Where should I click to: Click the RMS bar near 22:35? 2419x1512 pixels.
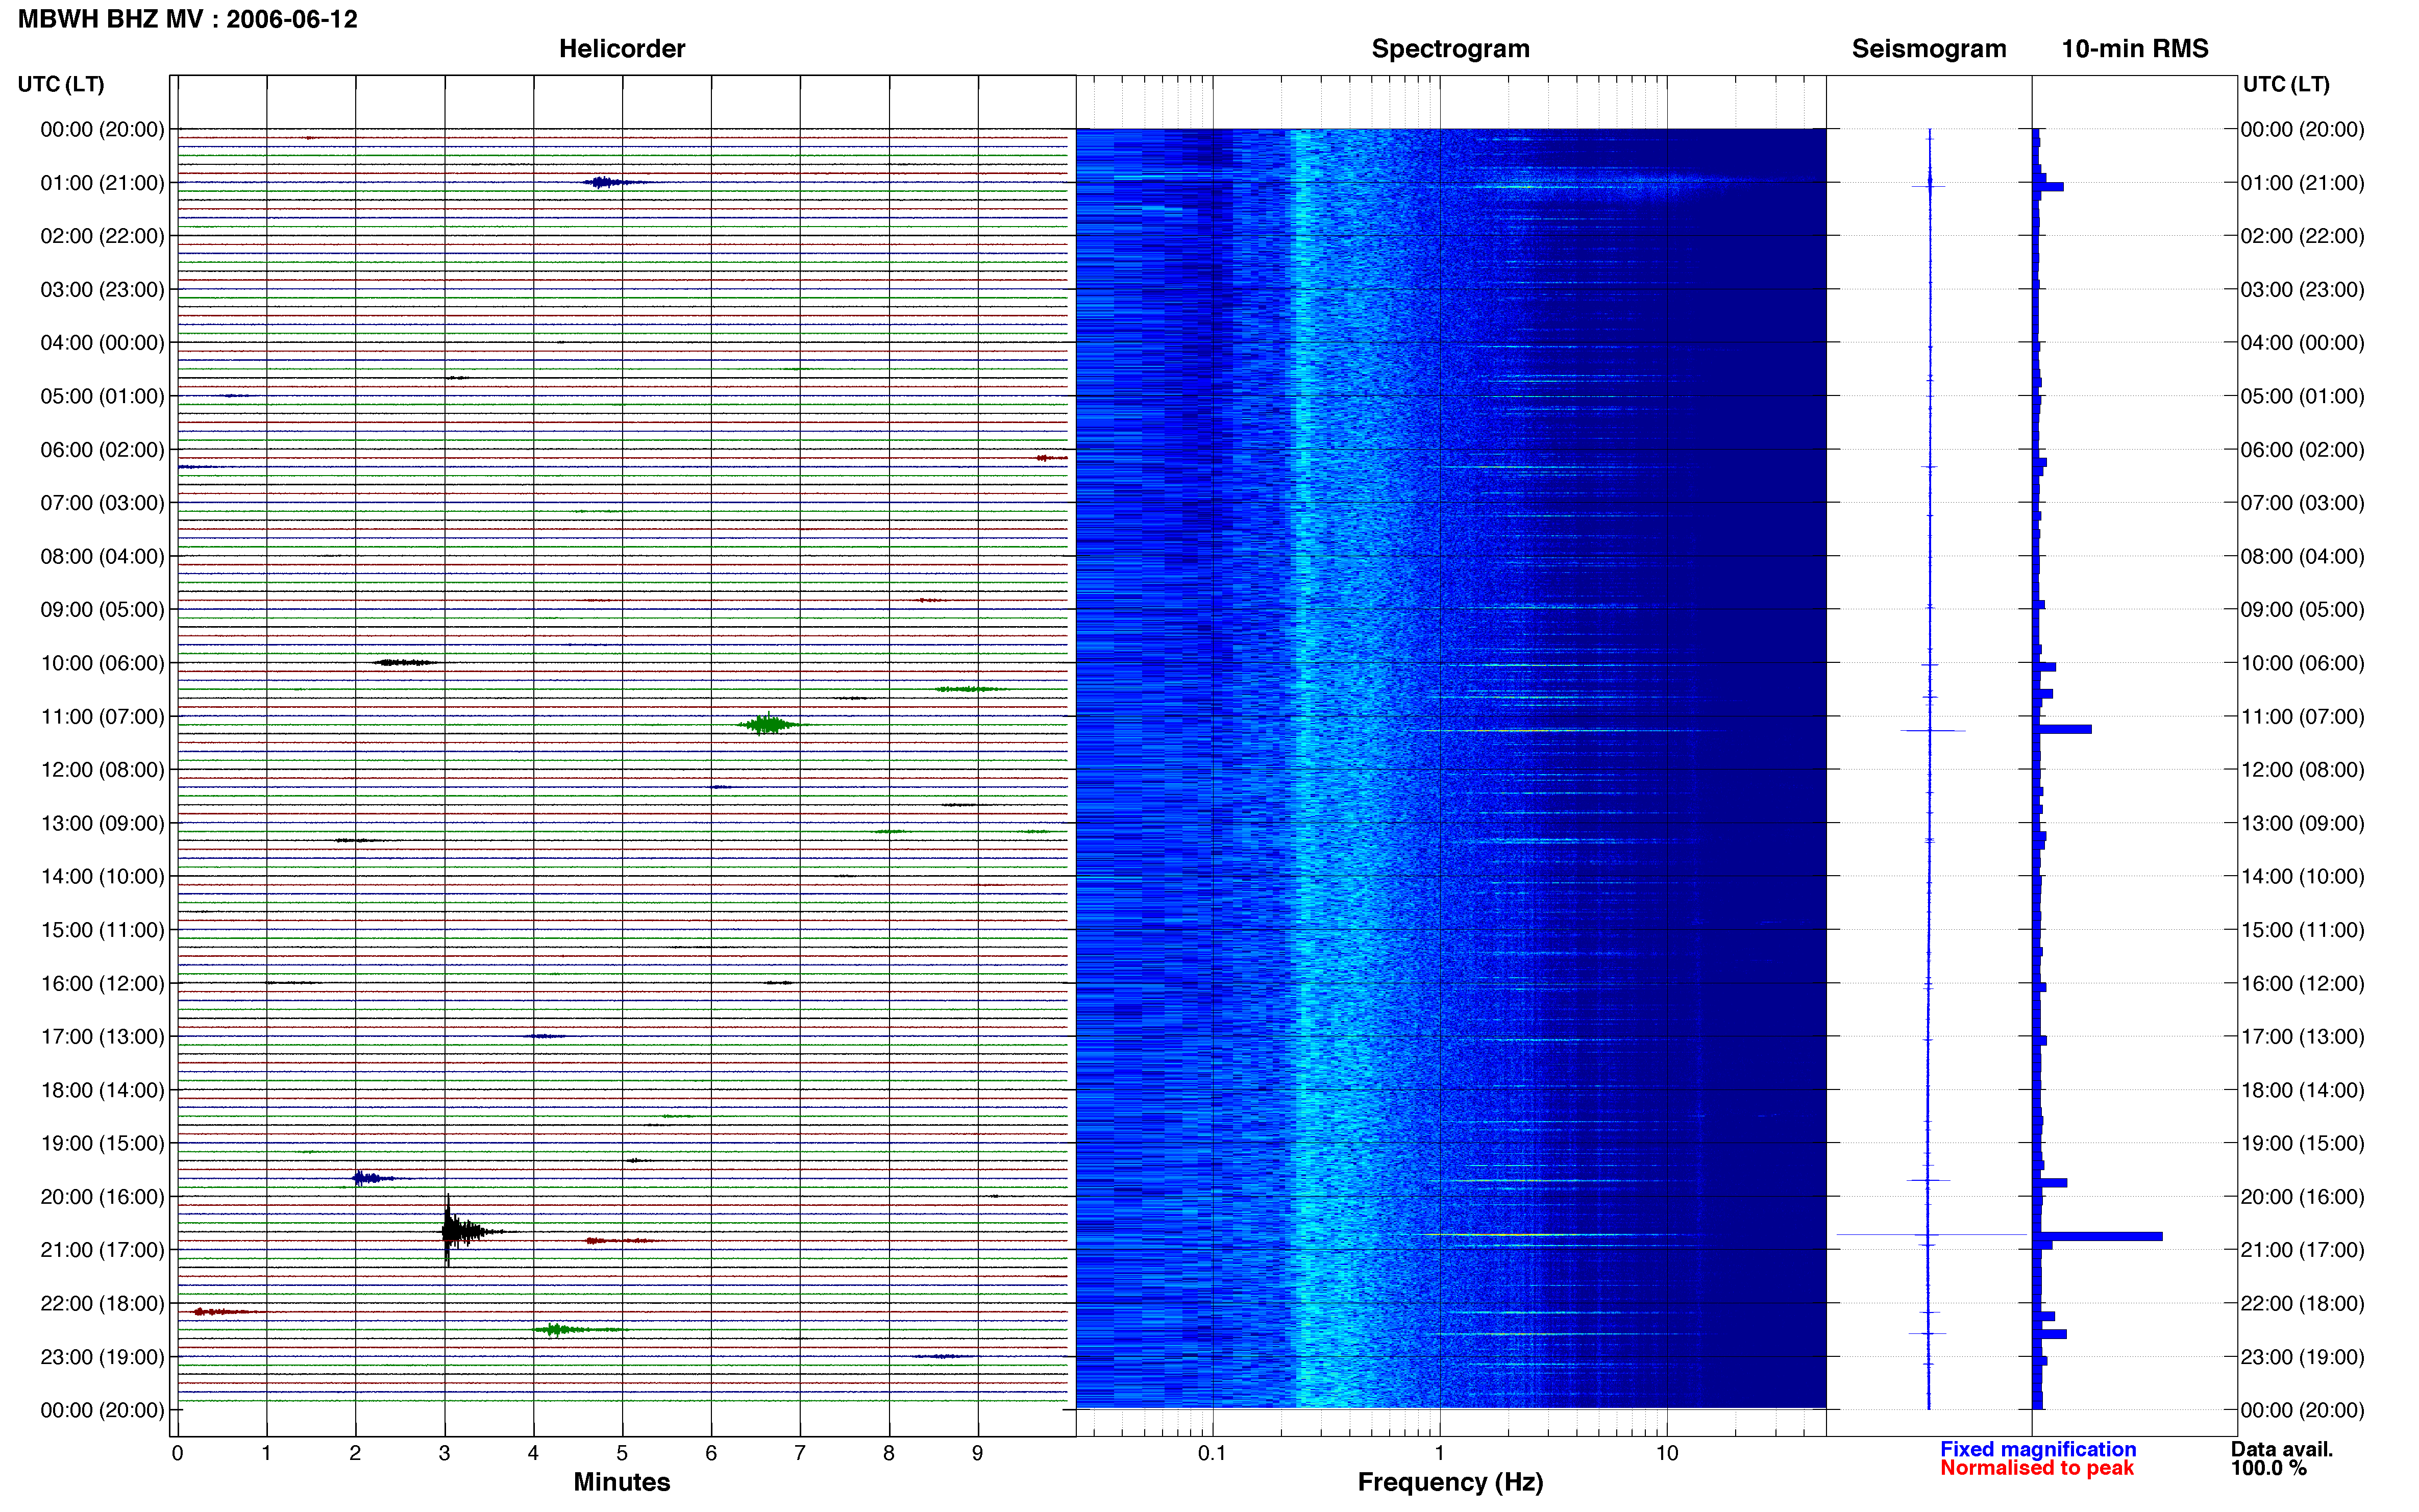point(2049,1334)
